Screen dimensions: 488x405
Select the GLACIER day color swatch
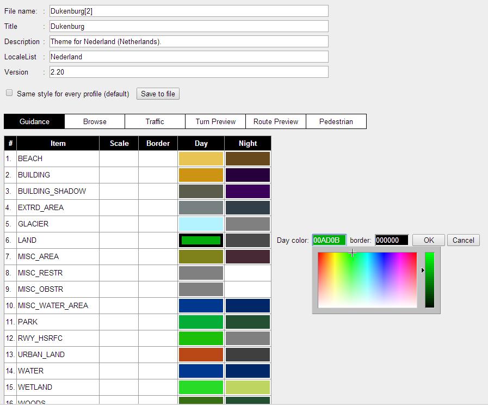(x=201, y=224)
